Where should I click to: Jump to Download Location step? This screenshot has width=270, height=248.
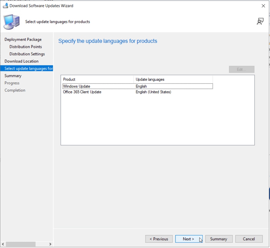[x=21, y=61]
